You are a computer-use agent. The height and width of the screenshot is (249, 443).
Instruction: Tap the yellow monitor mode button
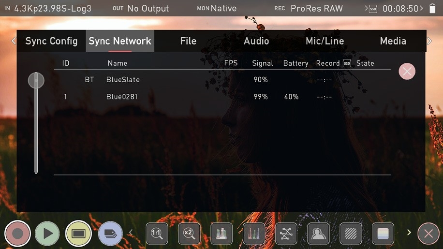[x=78, y=234]
